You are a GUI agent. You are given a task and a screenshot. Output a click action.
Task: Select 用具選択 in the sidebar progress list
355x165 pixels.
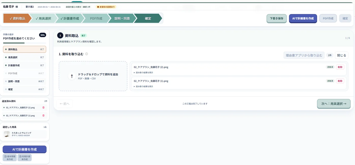point(25,57)
